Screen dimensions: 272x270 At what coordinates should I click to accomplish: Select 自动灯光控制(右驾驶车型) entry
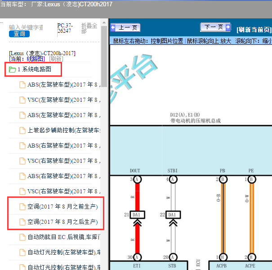60,267
